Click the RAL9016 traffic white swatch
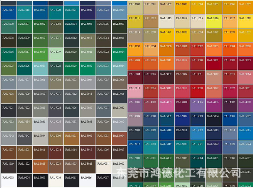This screenshot has width=253, height=188. 87,181
